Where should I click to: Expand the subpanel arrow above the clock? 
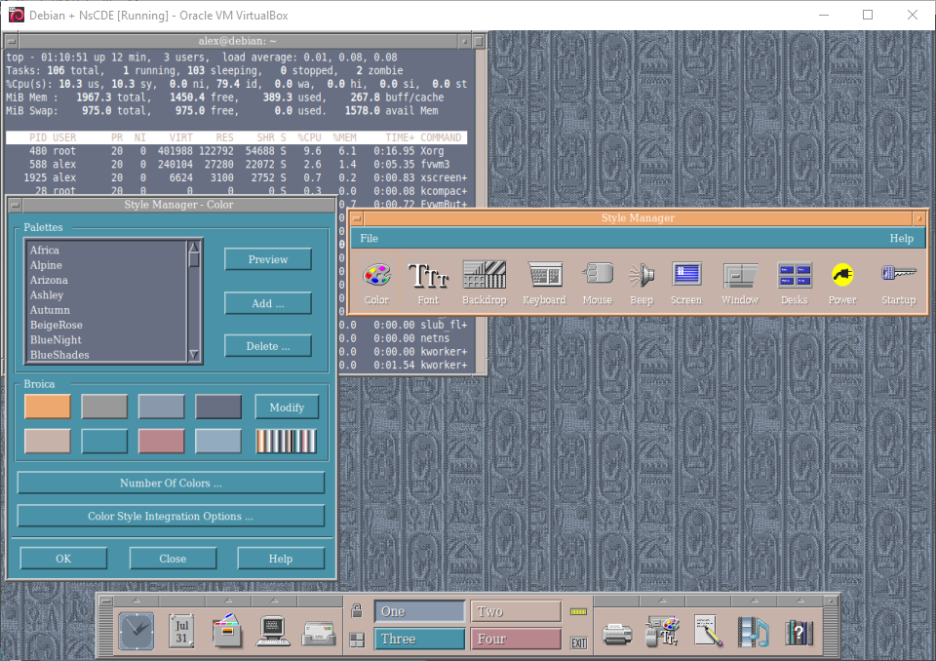tap(136, 601)
